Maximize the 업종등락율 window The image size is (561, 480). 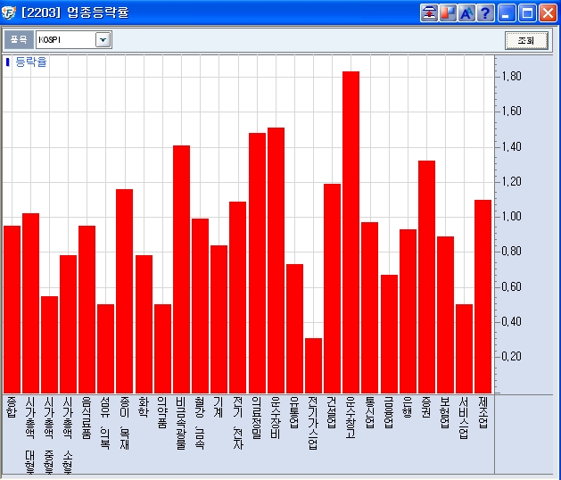tap(527, 13)
